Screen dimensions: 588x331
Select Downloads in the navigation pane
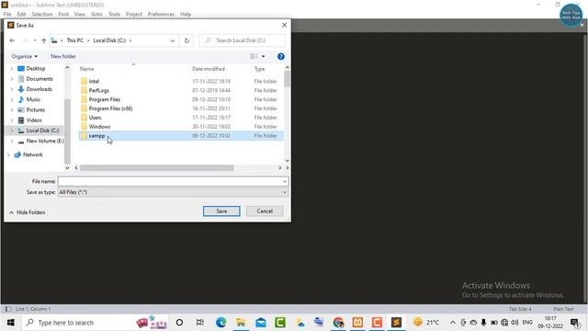39,89
